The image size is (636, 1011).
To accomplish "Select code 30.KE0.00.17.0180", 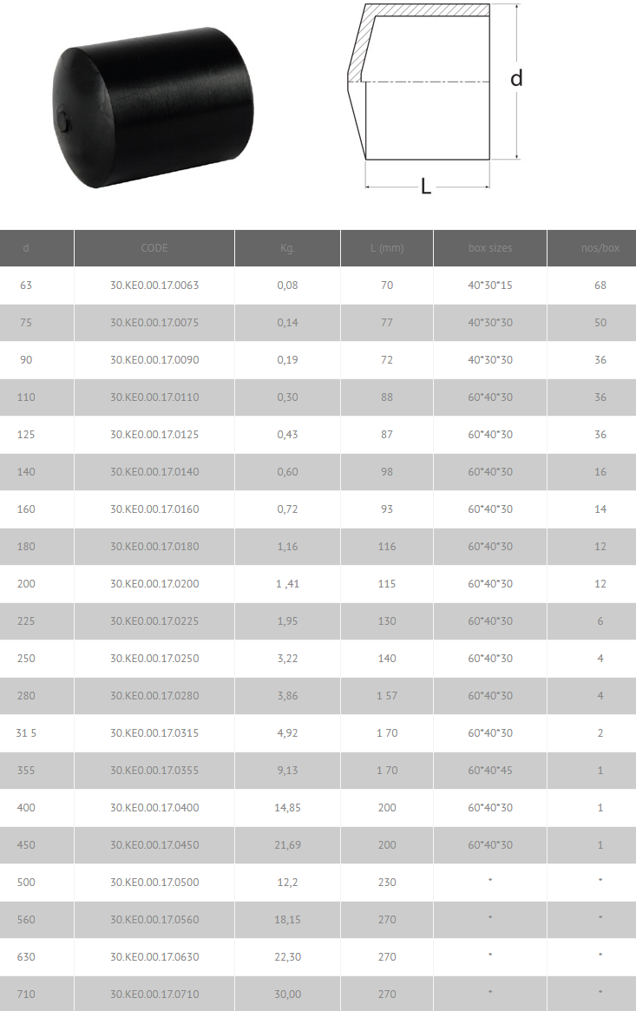I will click(x=154, y=547).
